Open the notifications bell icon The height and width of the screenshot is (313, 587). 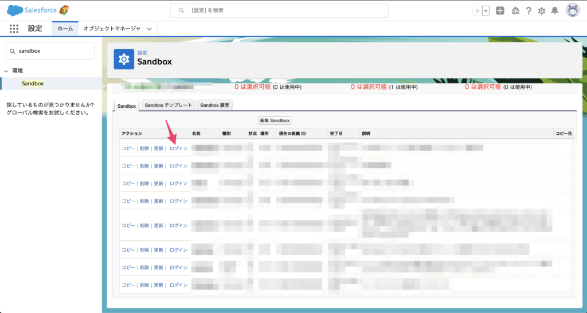(x=555, y=11)
